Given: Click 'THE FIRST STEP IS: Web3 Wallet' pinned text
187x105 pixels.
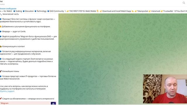Looking at the screenshot, I should tap(83, 11).
